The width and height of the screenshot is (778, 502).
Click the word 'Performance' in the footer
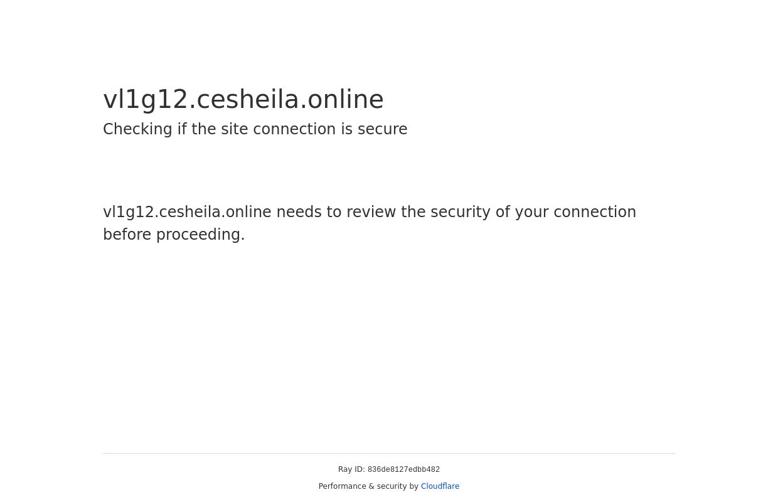343,486
